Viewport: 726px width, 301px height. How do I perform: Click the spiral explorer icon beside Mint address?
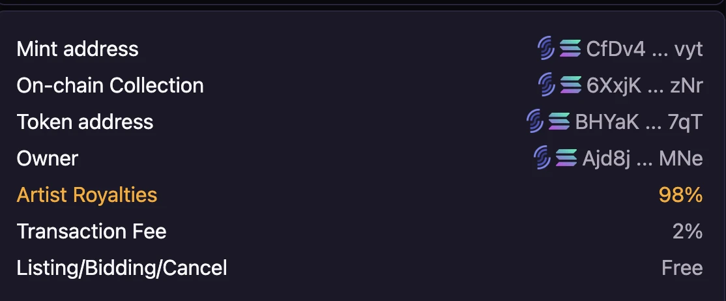tap(546, 48)
